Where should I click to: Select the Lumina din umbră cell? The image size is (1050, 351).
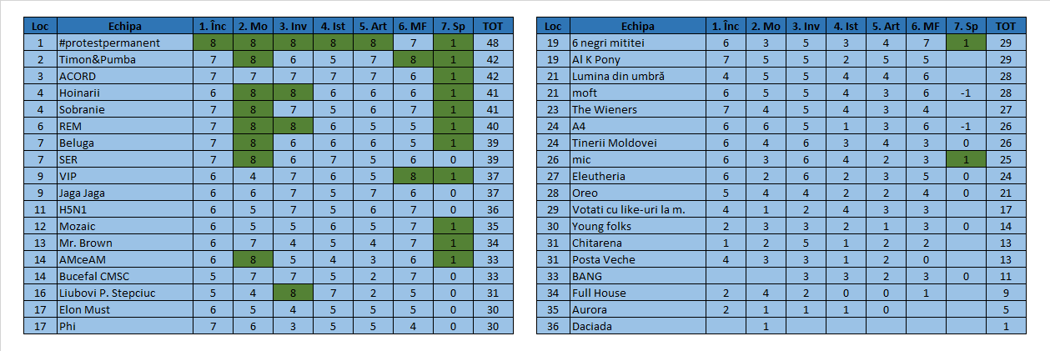(637, 76)
